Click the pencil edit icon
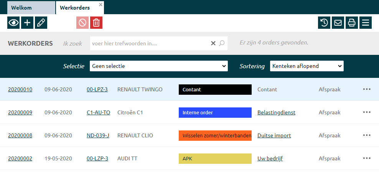Screen dimensions: 379x173 (x=41, y=23)
